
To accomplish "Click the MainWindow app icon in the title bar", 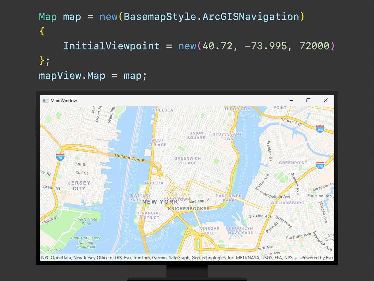I will [x=45, y=100].
